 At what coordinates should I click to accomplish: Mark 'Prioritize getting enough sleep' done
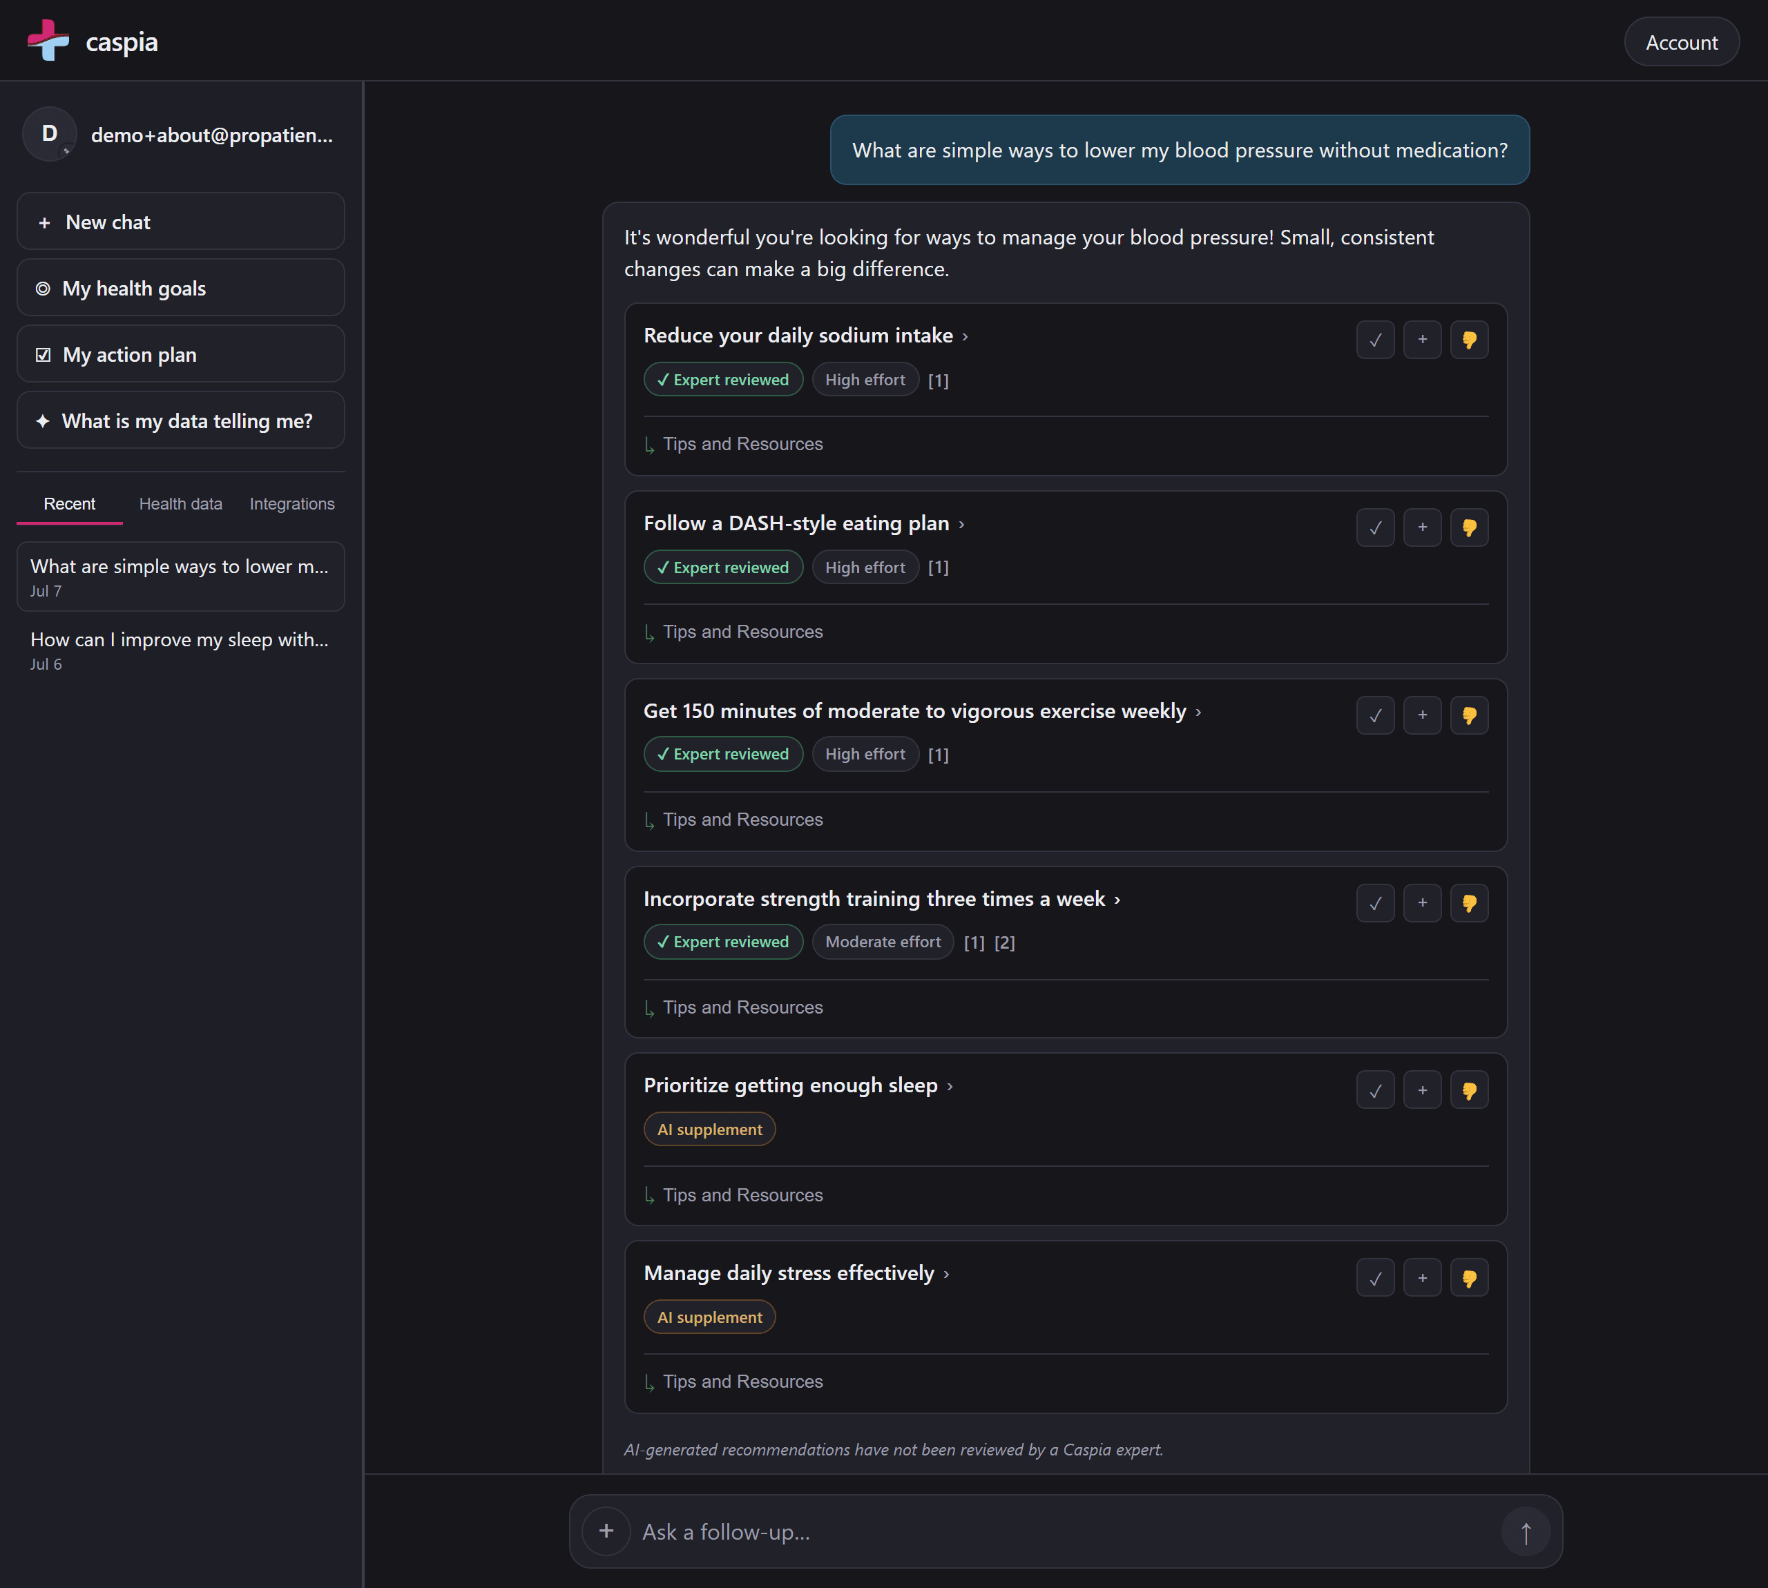click(x=1375, y=1090)
